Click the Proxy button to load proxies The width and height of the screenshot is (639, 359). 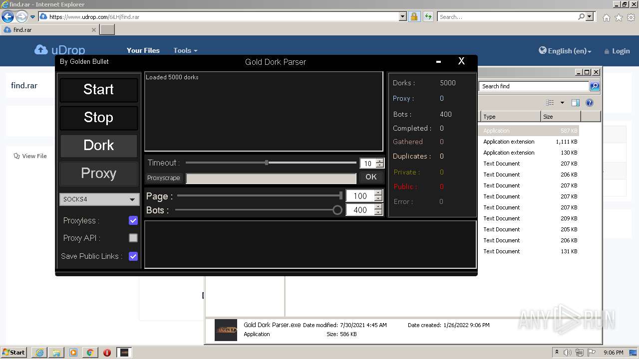[98, 174]
